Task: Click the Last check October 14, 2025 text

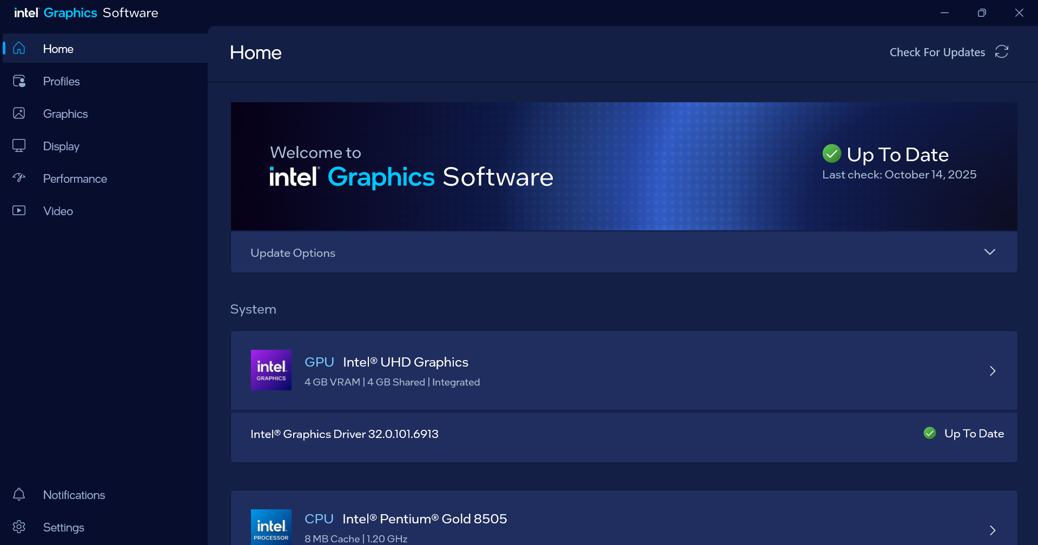Action: (x=900, y=175)
